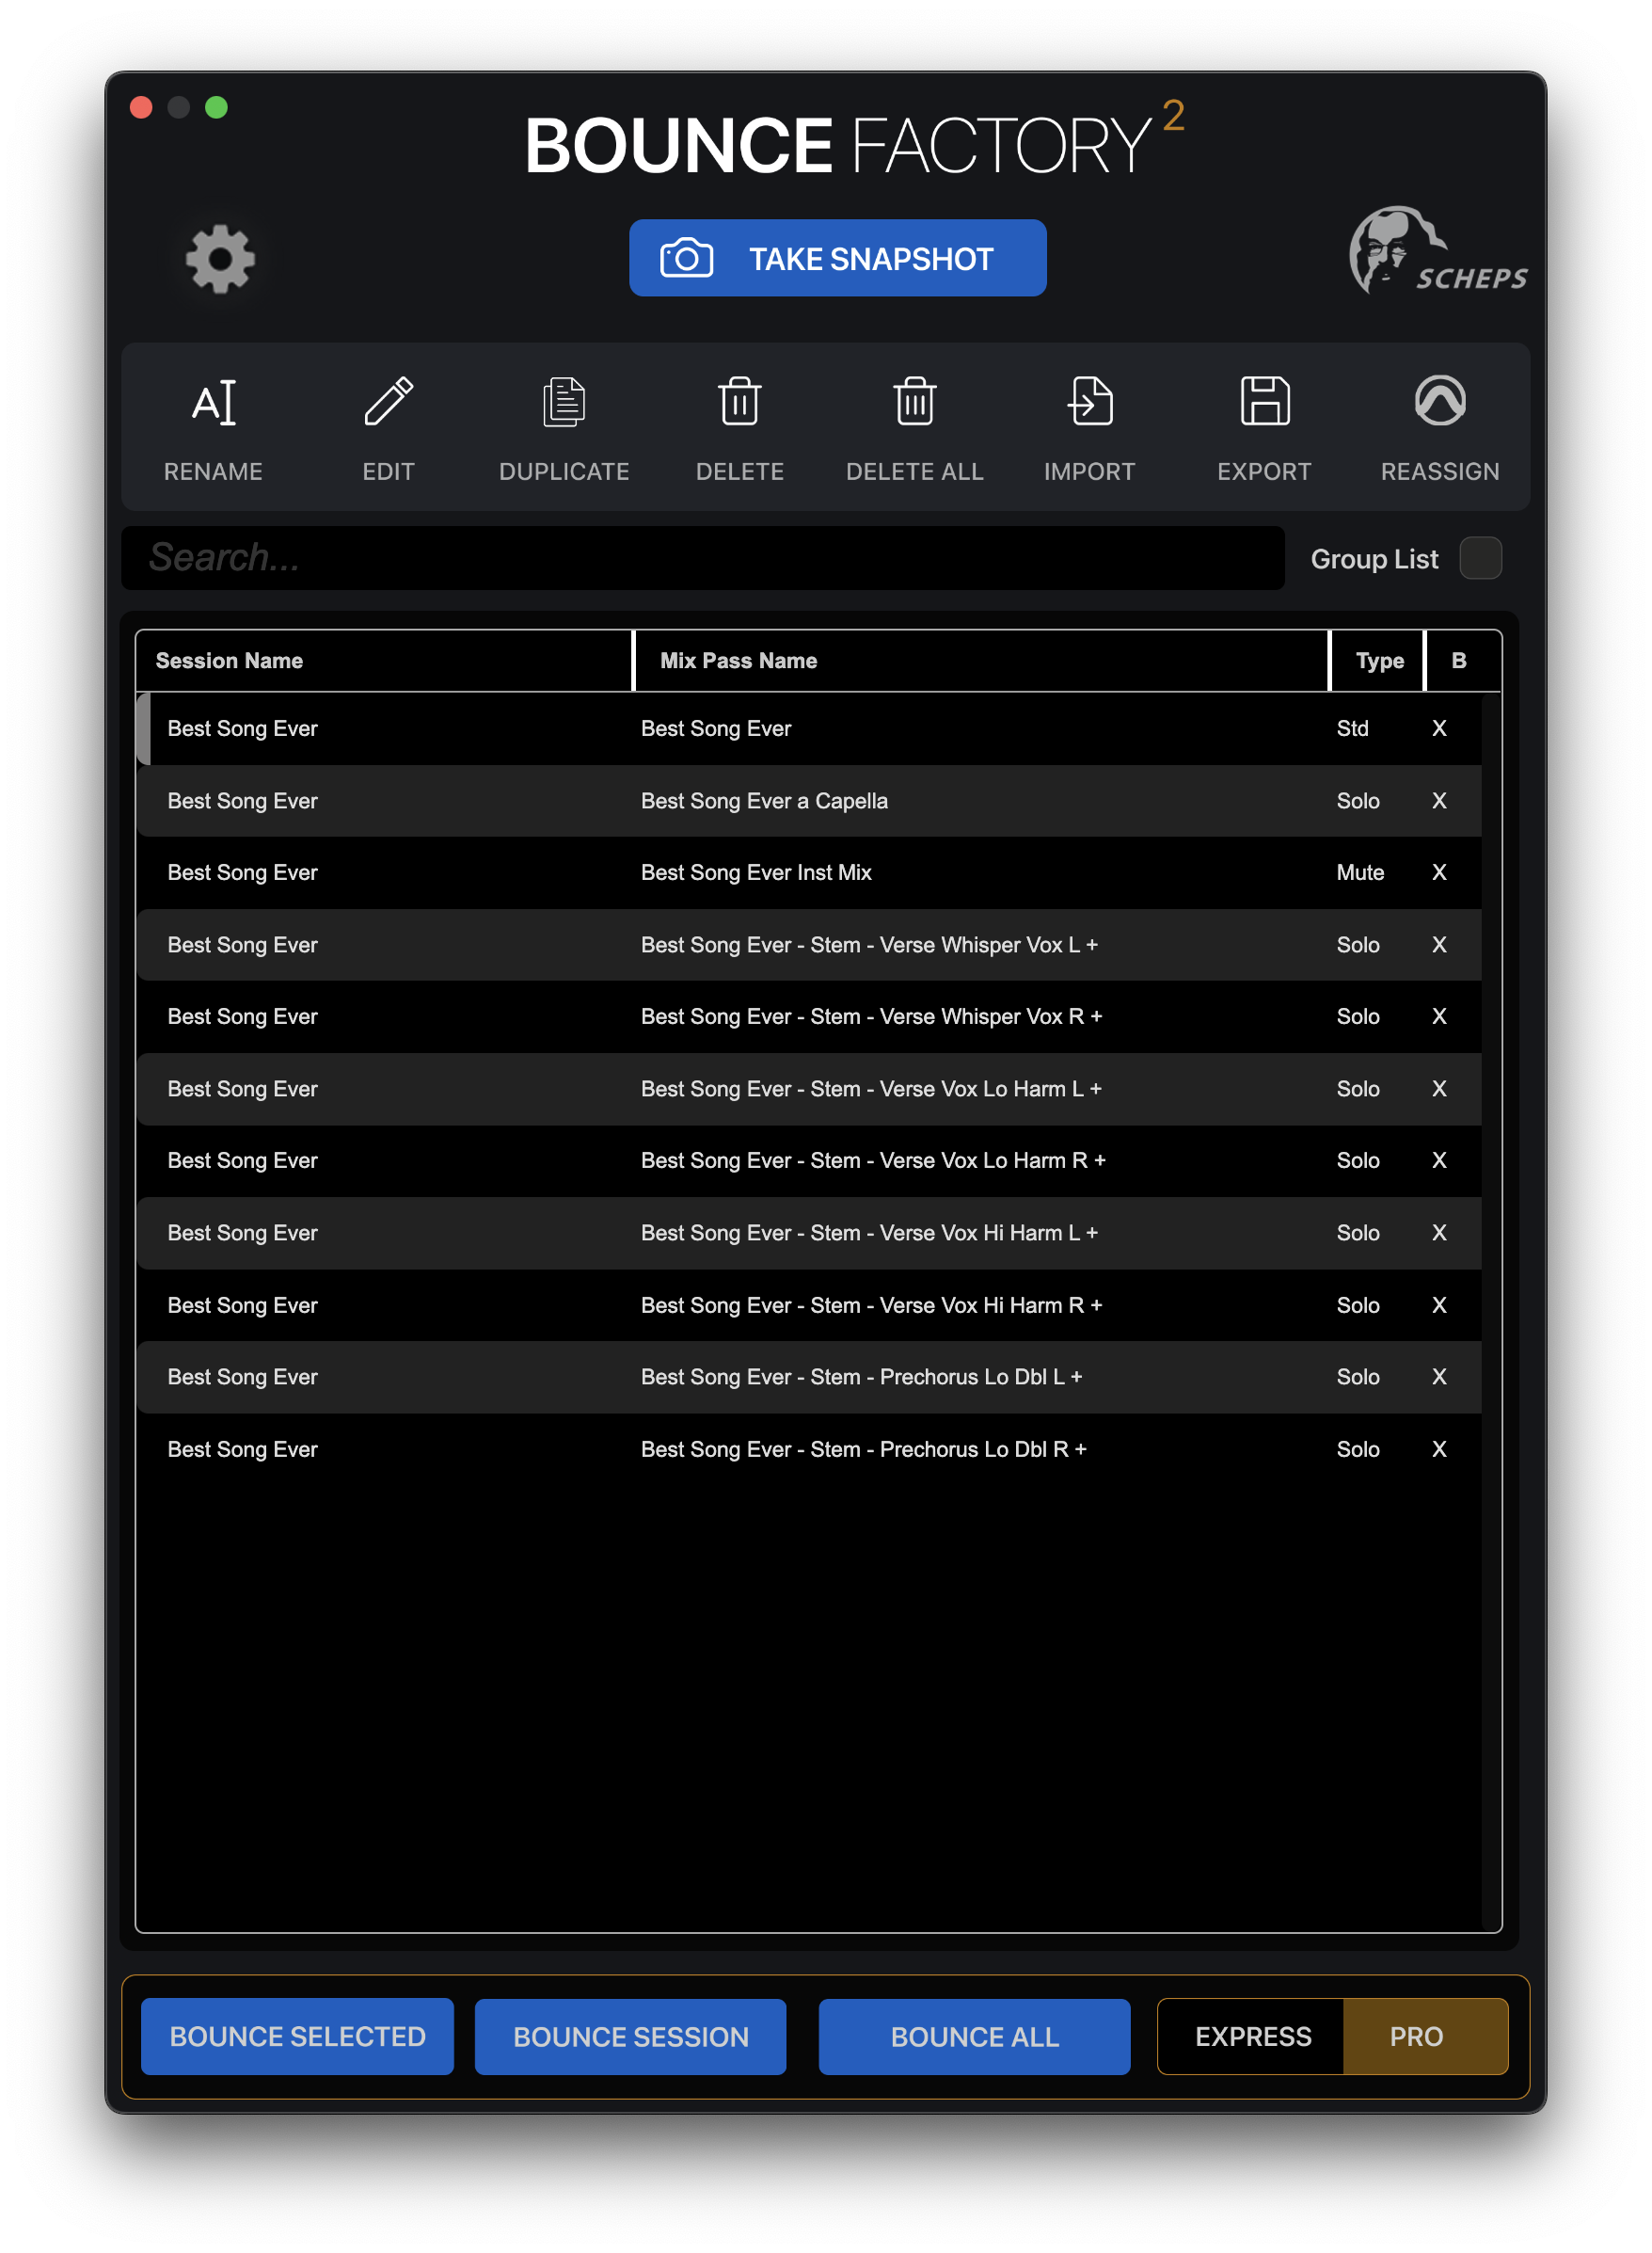1652x2253 pixels.
Task: Import mix passes
Action: (1089, 425)
